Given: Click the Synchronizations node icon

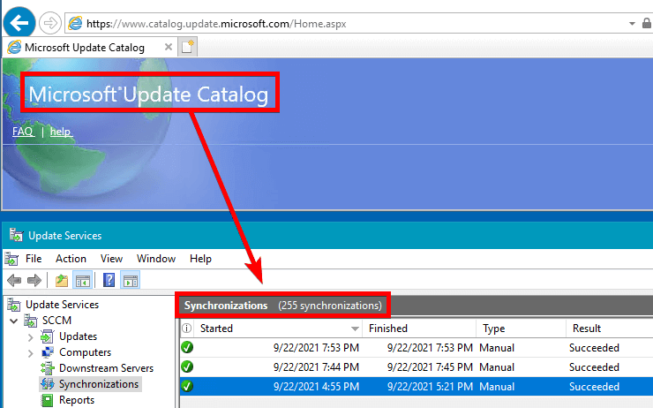Looking at the screenshot, I should point(48,384).
